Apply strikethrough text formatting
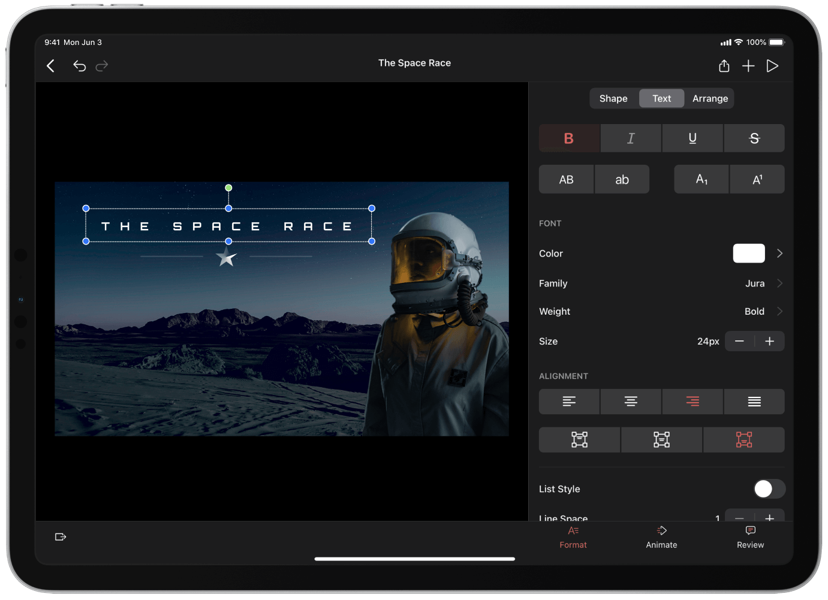The height and width of the screenshot is (600, 828). click(754, 138)
